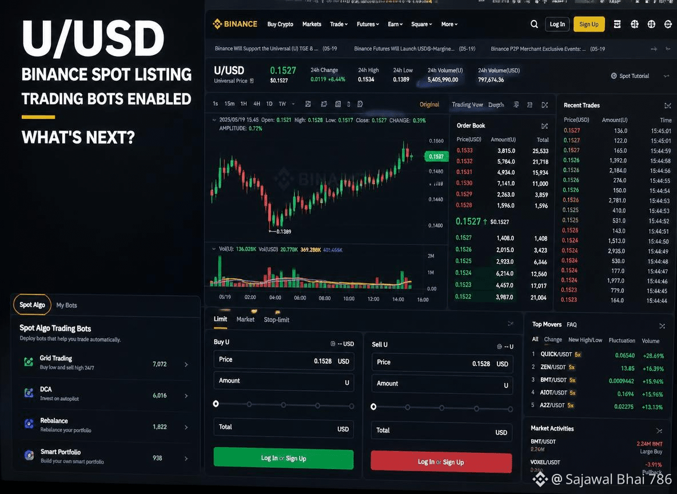Click the Grid Trading bot icon
The width and height of the screenshot is (677, 494).
point(29,362)
